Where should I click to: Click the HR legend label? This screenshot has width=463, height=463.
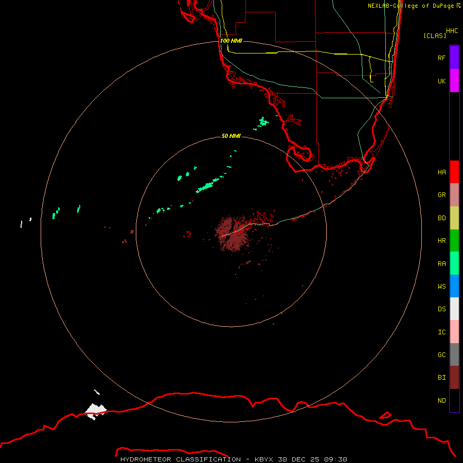[x=441, y=241]
